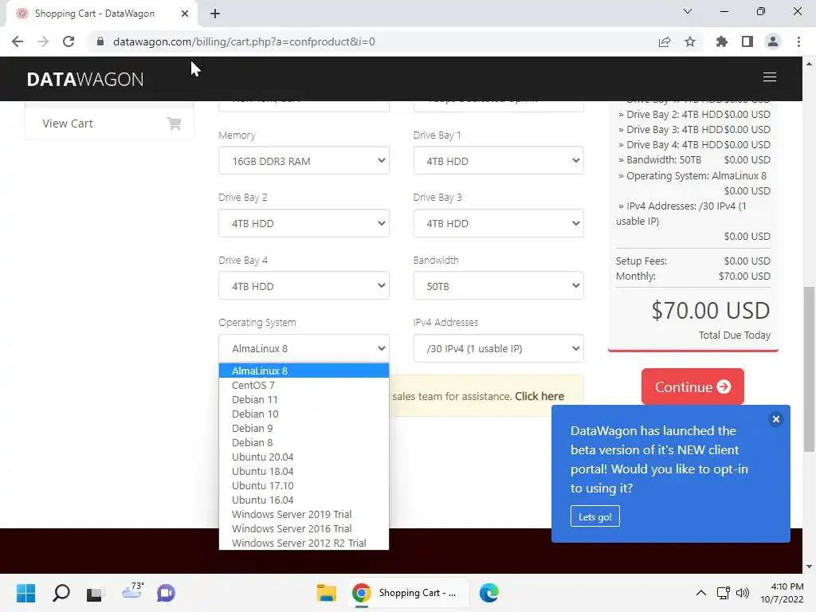
Task: Open the network icon in system tray
Action: [723, 593]
